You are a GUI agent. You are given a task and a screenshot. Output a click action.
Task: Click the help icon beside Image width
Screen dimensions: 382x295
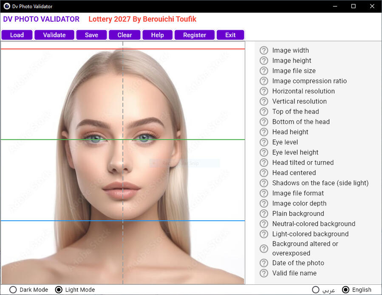click(264, 51)
